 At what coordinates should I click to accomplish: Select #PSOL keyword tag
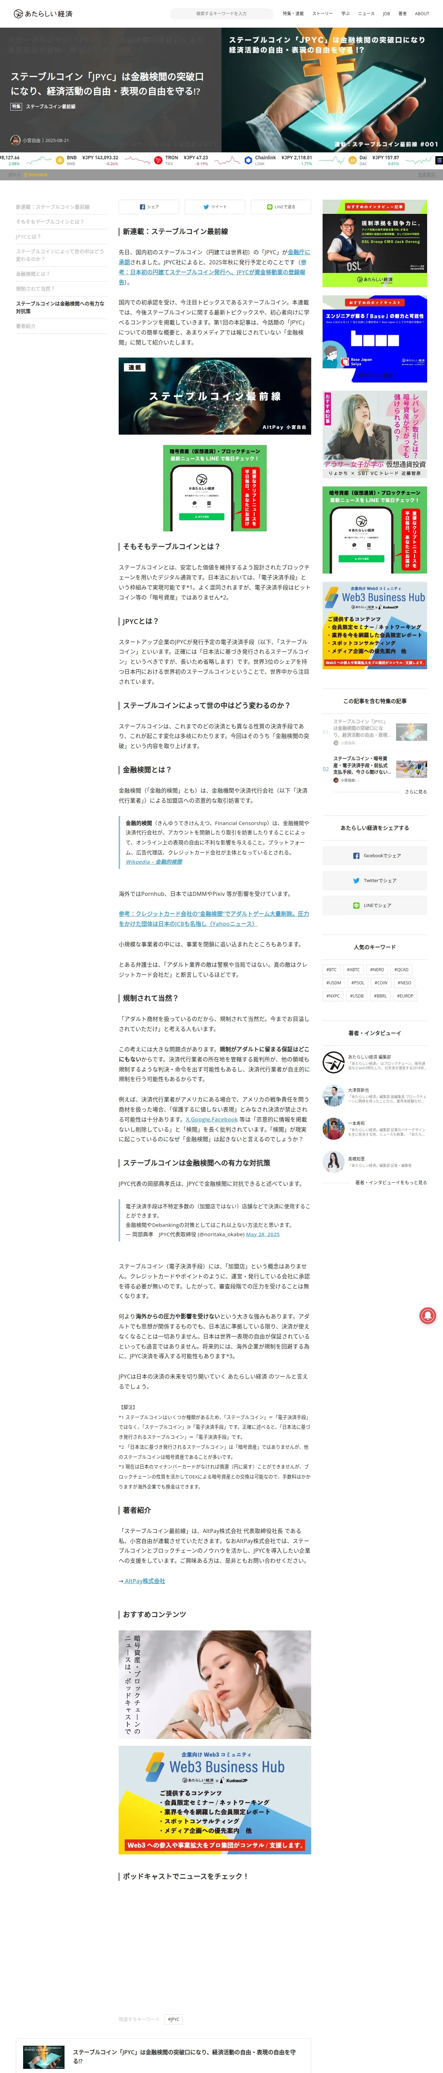357,983
